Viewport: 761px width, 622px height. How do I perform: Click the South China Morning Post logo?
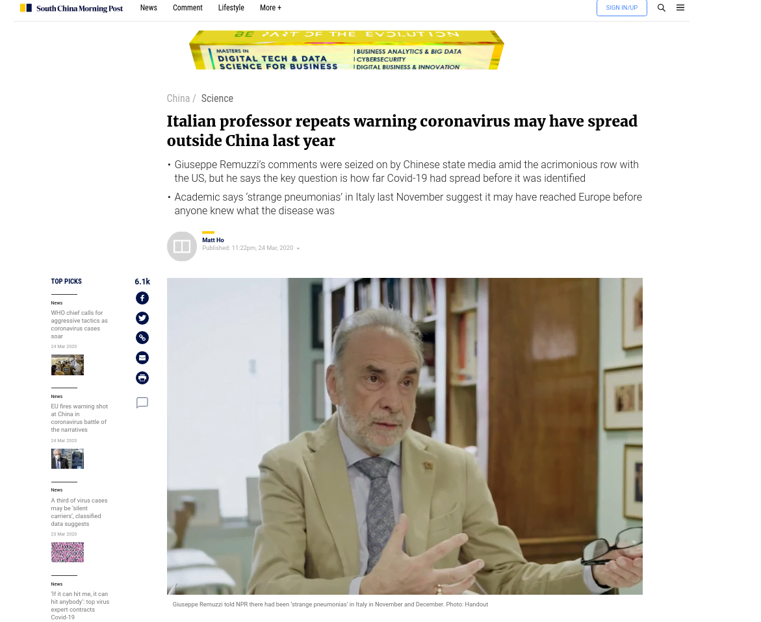pyautogui.click(x=71, y=8)
